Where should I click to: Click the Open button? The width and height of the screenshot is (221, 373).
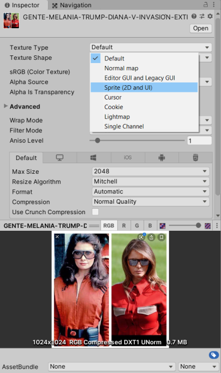click(x=201, y=28)
